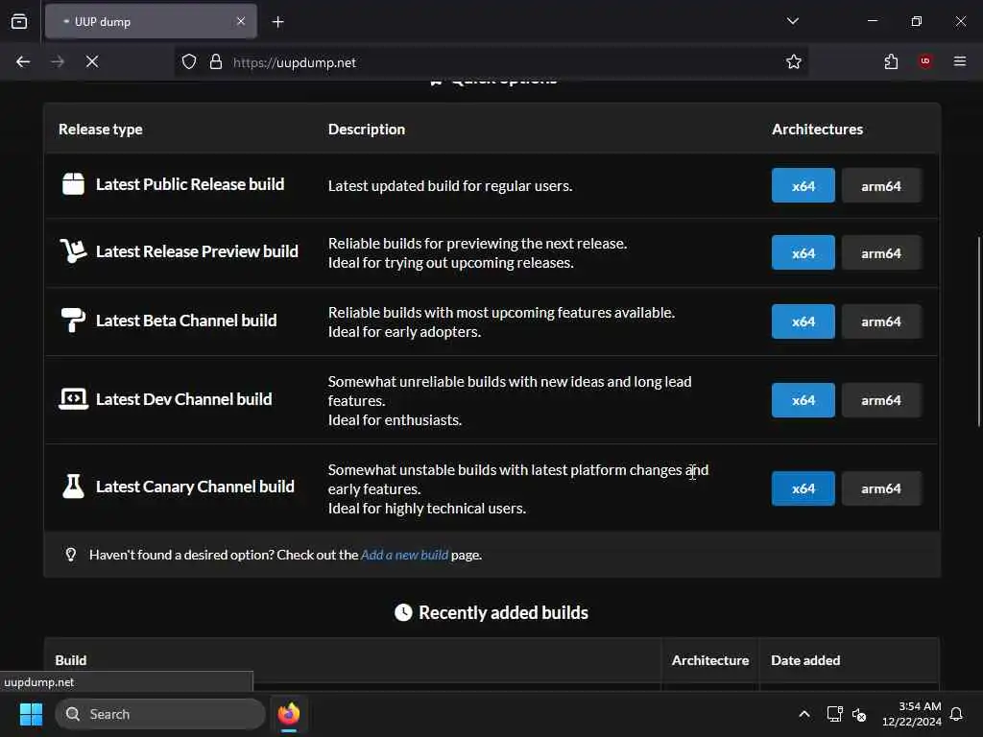Click the Release type column header
Screen dimensions: 983x737
coord(100,130)
